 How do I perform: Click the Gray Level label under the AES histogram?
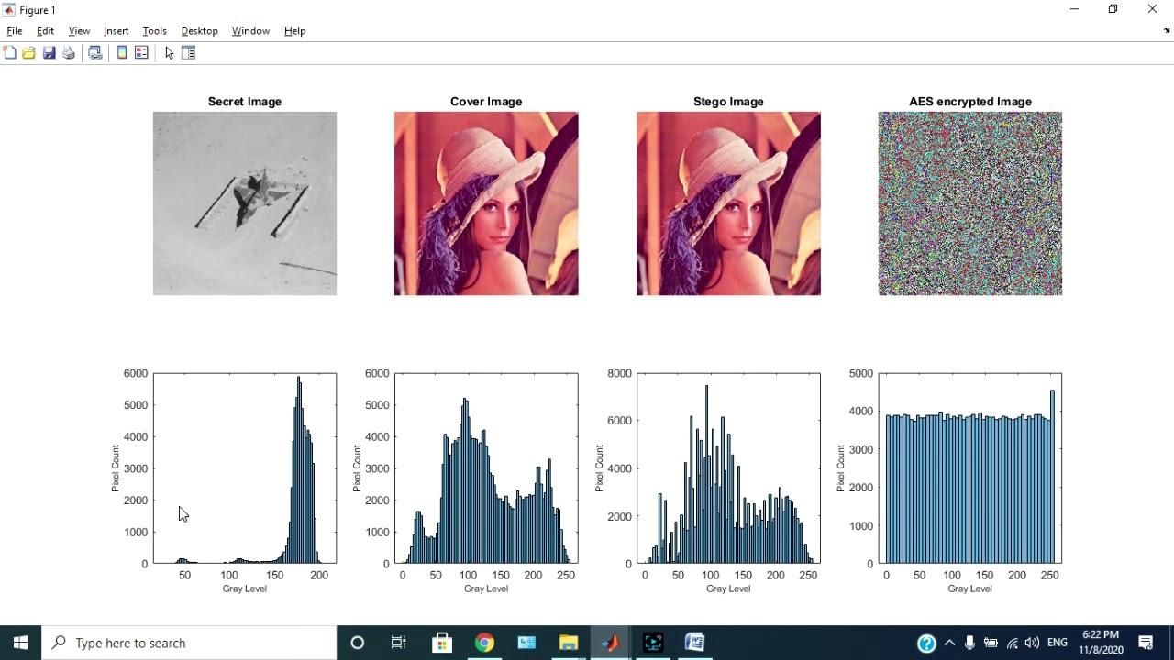click(970, 588)
